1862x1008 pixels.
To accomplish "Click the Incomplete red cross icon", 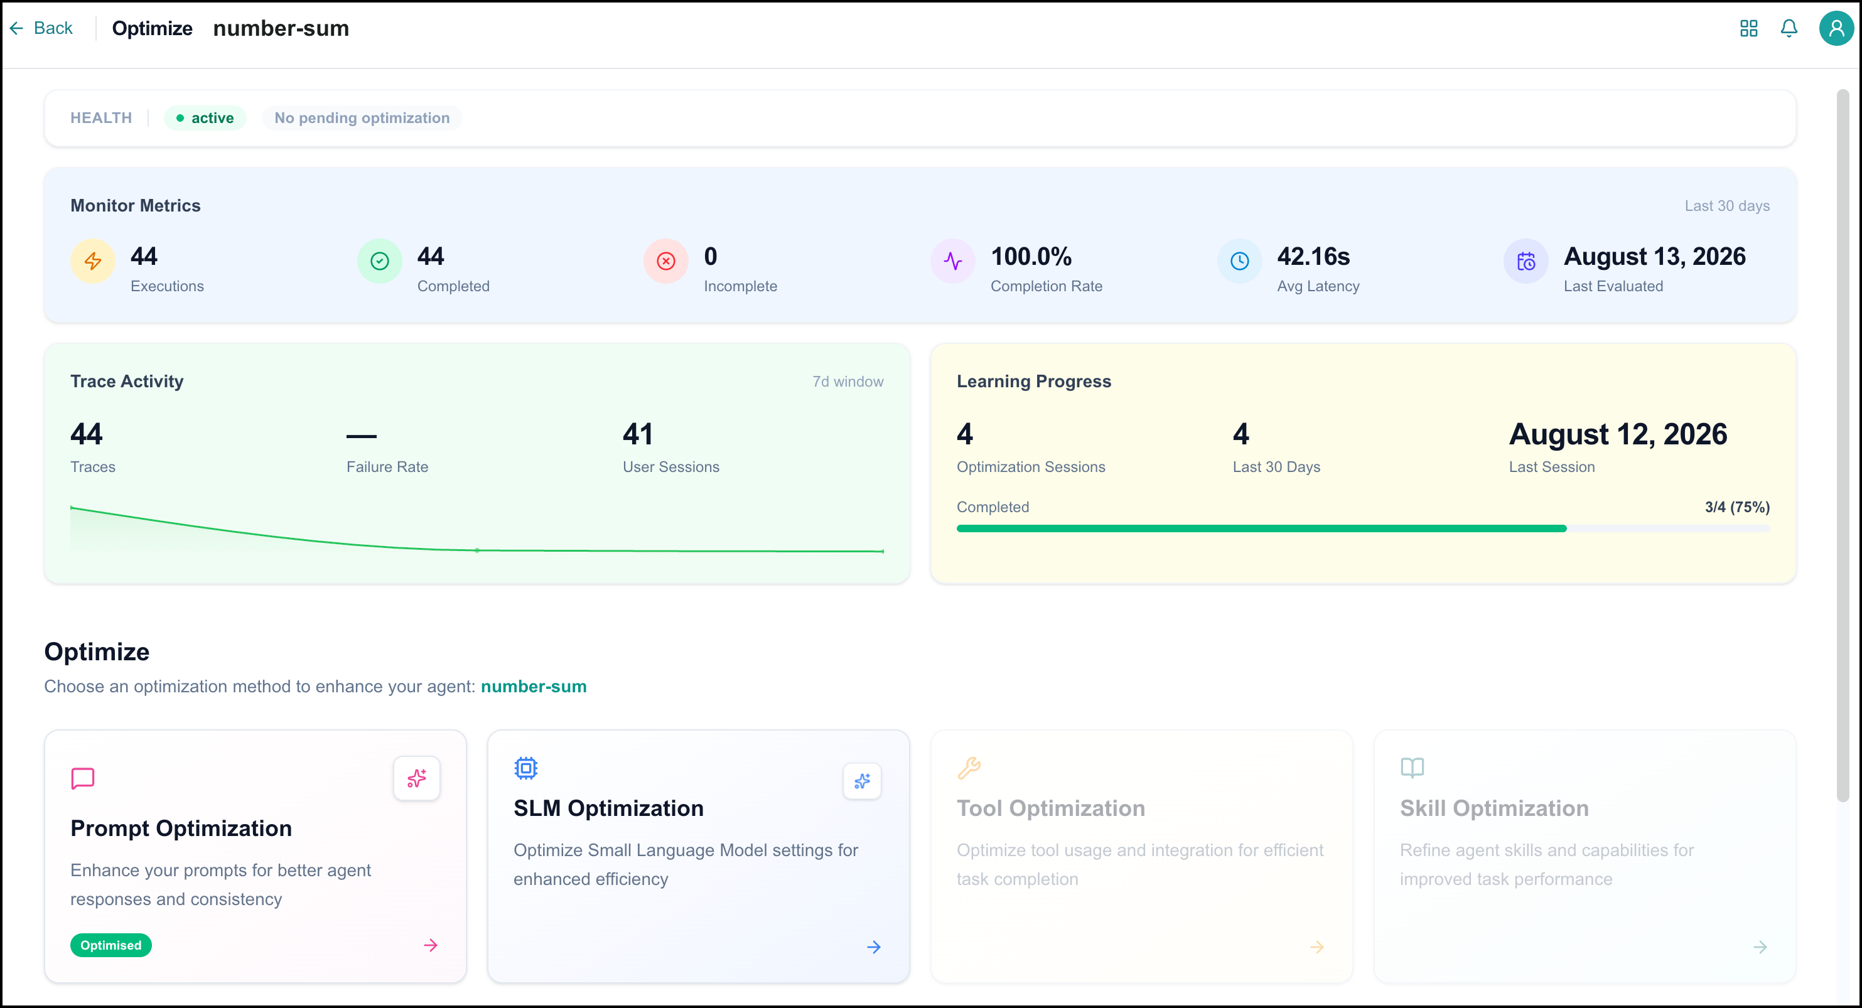I will tap(665, 261).
